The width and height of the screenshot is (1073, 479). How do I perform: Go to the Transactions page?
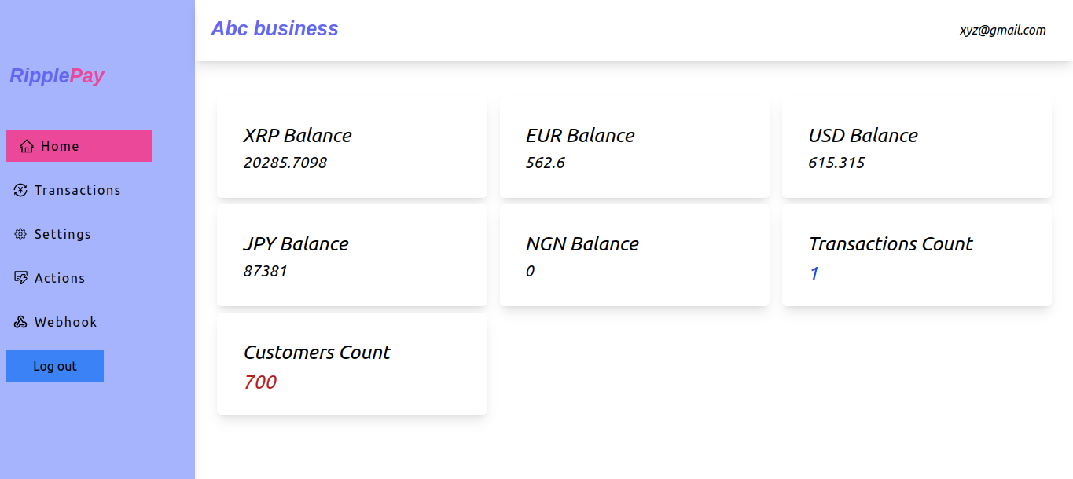pos(77,191)
